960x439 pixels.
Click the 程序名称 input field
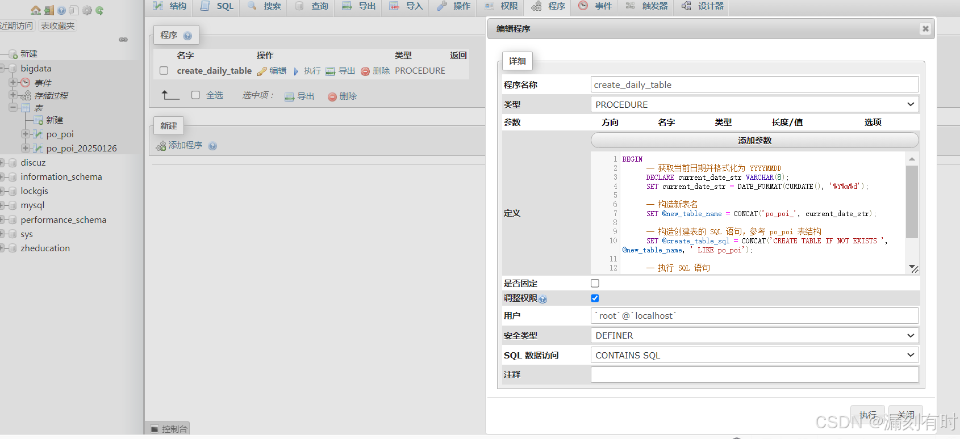pyautogui.click(x=754, y=85)
